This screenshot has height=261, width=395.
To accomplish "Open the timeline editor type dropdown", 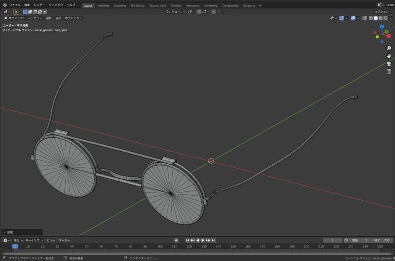I will [7, 240].
